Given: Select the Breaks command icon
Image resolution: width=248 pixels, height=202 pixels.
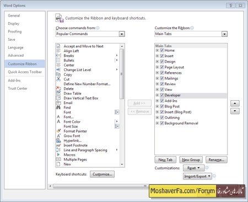Looking at the screenshot, I should [58, 56].
